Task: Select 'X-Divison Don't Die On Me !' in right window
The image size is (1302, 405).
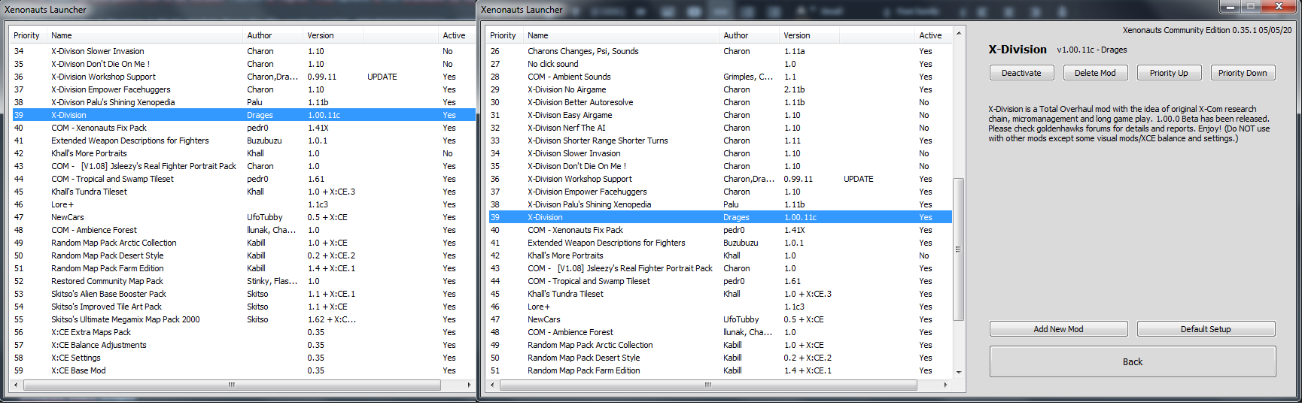Action: [719, 166]
